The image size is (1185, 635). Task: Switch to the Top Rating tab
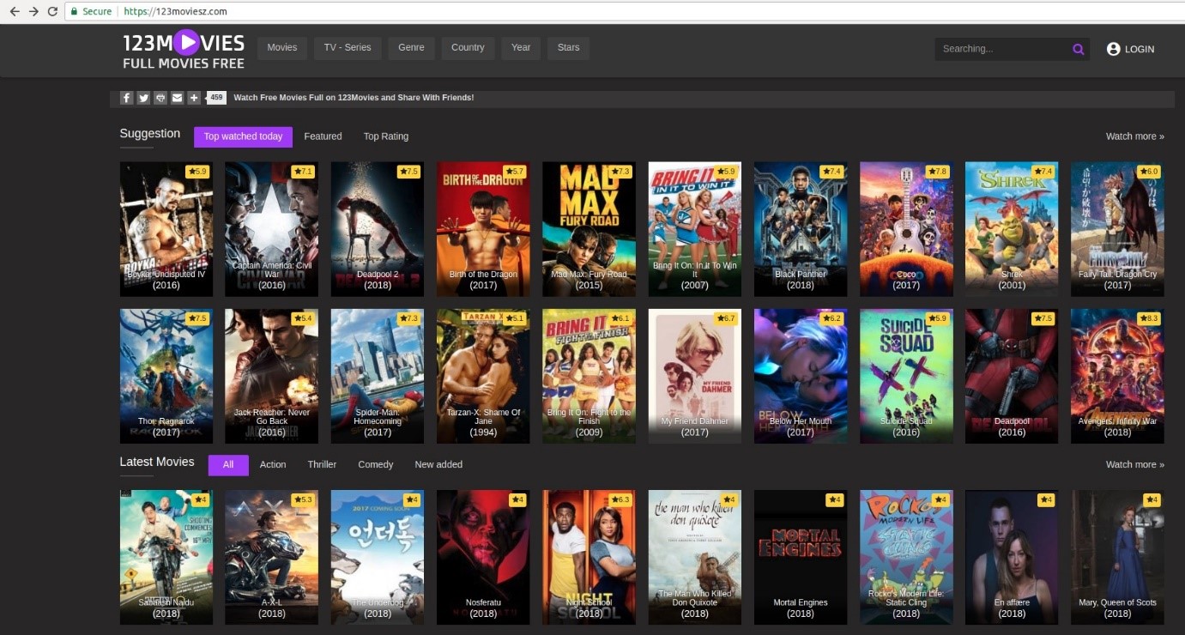point(386,136)
